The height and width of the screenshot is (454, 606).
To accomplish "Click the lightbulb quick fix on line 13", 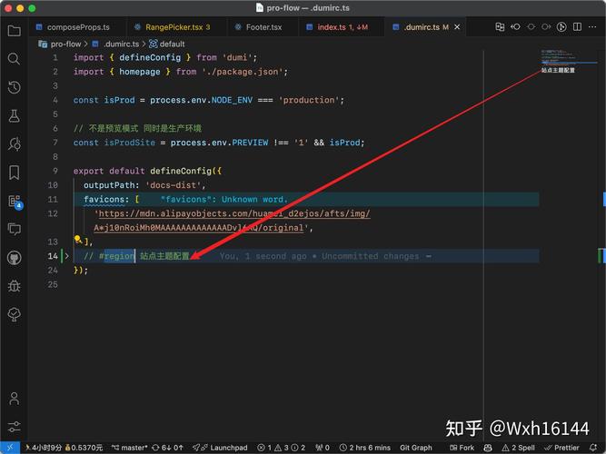I will (x=78, y=239).
